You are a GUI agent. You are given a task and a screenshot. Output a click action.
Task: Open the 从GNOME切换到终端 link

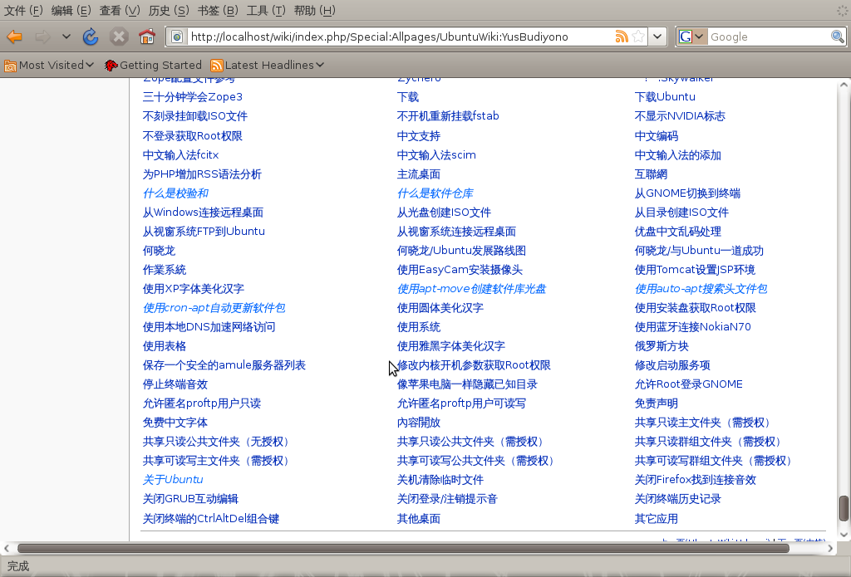(x=687, y=193)
